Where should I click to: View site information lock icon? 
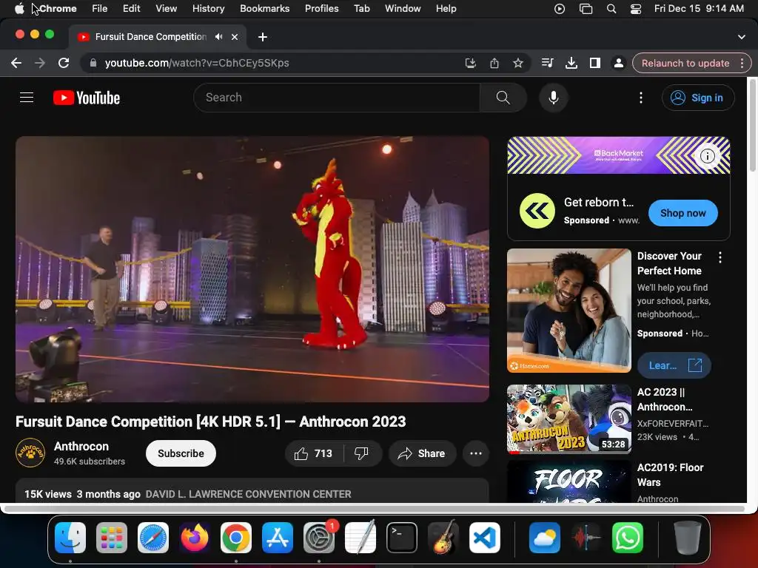[93, 63]
